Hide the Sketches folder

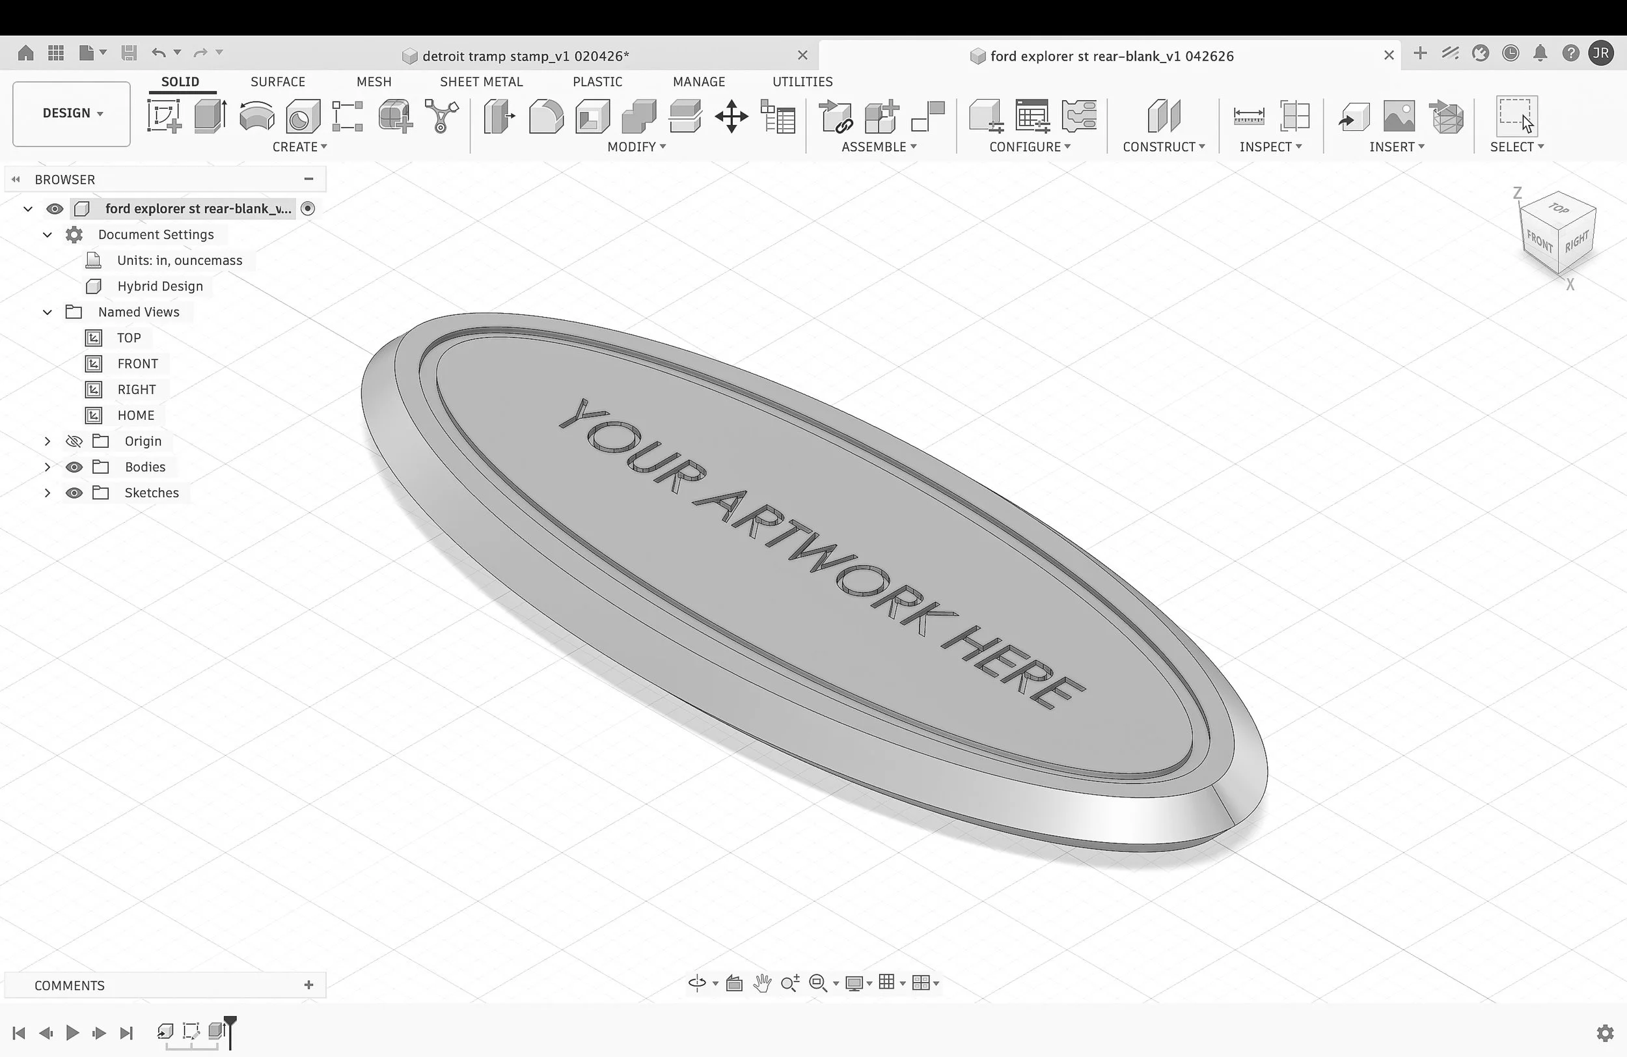[74, 493]
